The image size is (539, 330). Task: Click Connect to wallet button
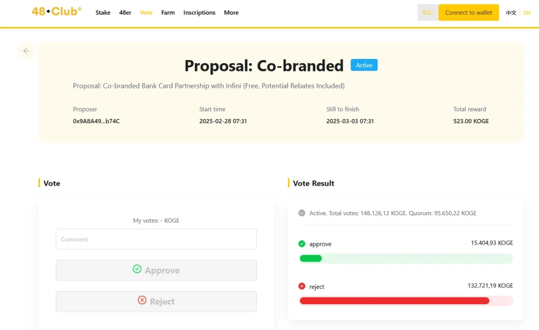pos(468,13)
